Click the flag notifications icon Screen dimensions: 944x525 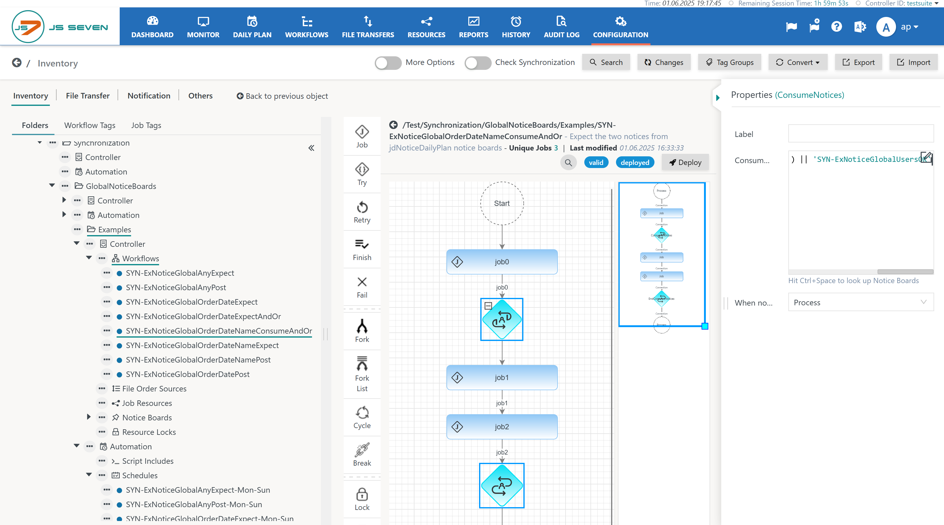pos(792,27)
